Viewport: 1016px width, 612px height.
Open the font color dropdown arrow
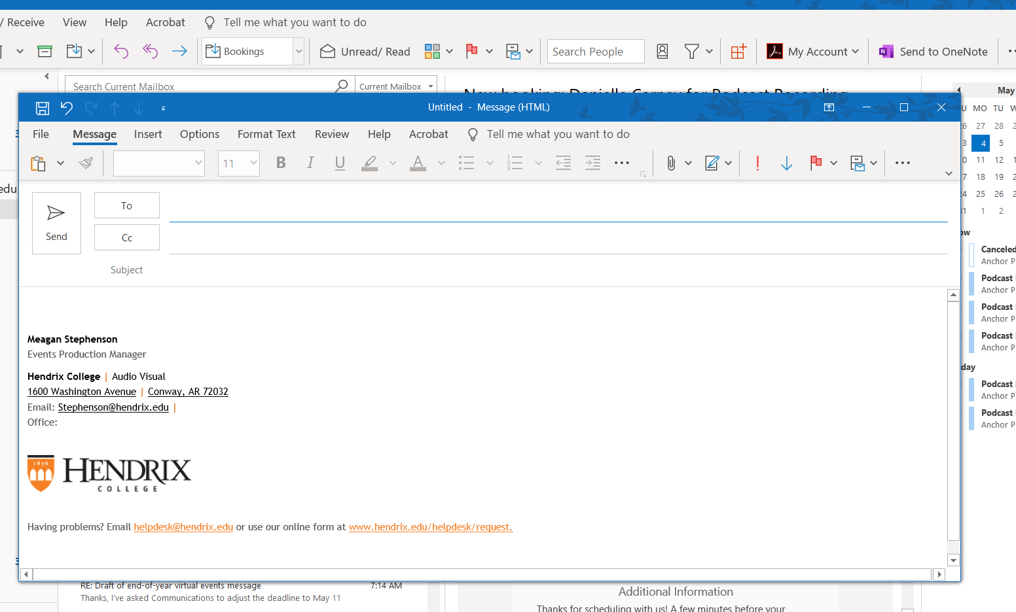441,163
